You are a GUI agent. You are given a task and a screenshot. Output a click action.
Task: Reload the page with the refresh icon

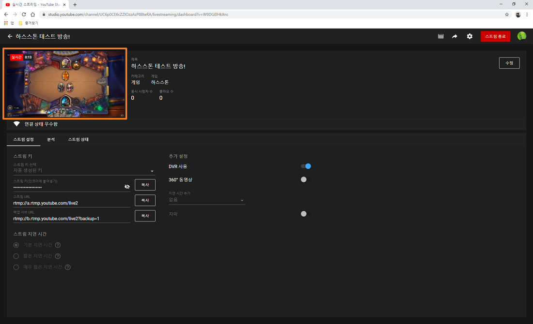click(x=24, y=14)
